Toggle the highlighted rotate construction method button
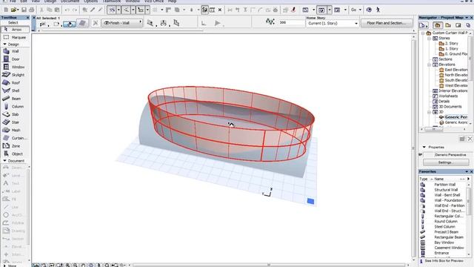The height and width of the screenshot is (267, 474). tap(69, 24)
